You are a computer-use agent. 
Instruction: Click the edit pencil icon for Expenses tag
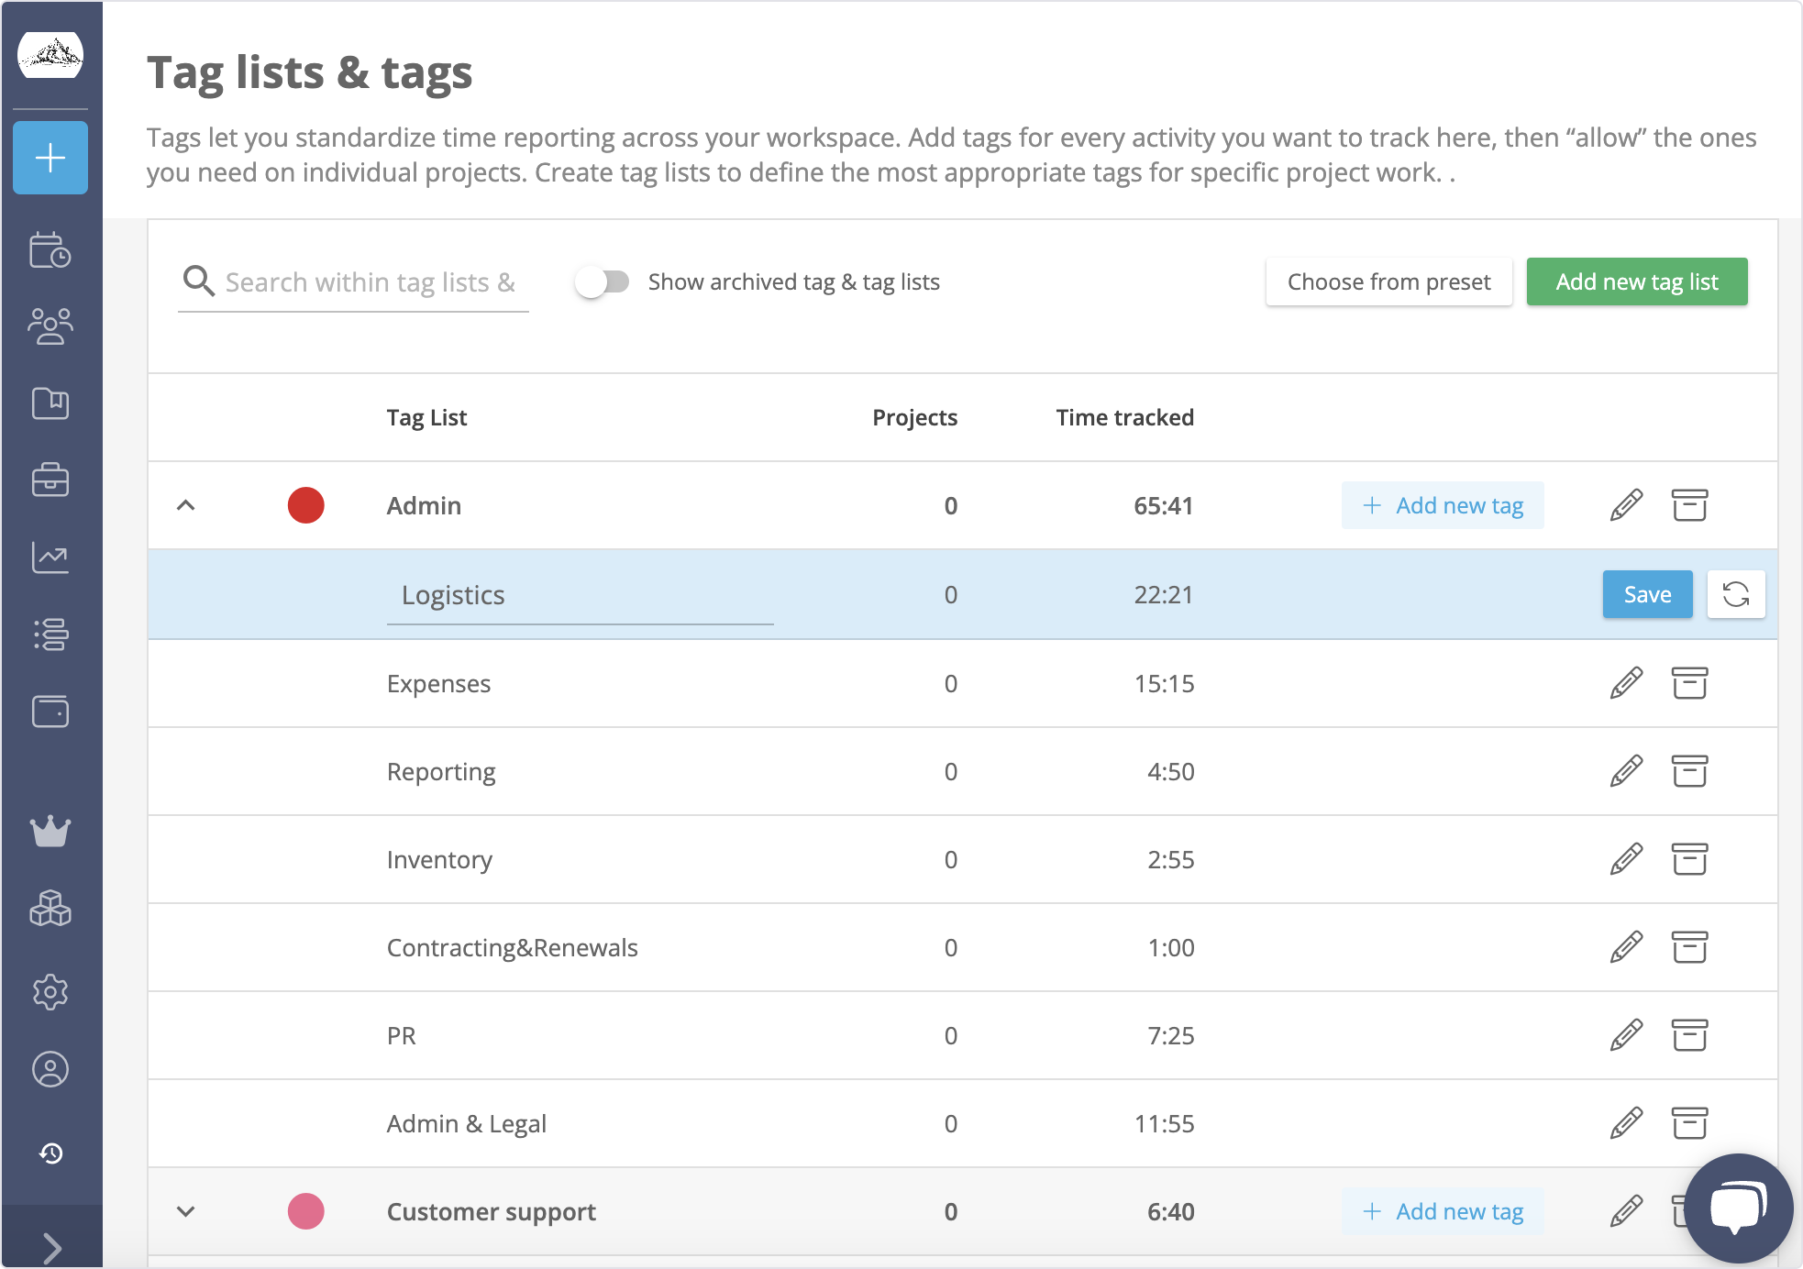tap(1624, 683)
